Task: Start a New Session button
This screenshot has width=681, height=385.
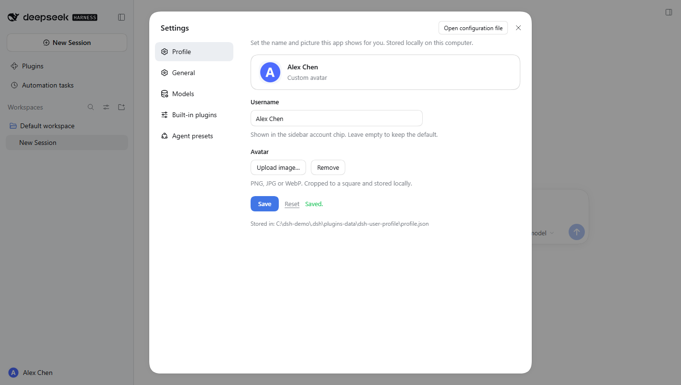Action: (67, 43)
